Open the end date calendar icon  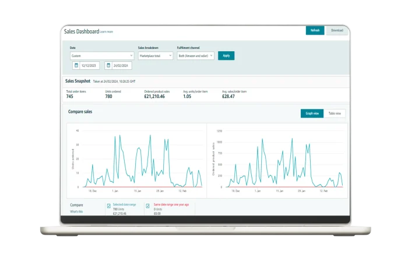tap(108, 66)
